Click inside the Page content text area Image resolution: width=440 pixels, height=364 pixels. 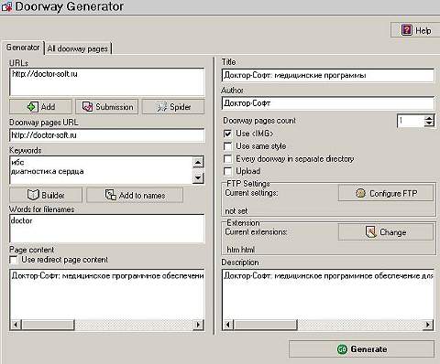[x=107, y=295]
